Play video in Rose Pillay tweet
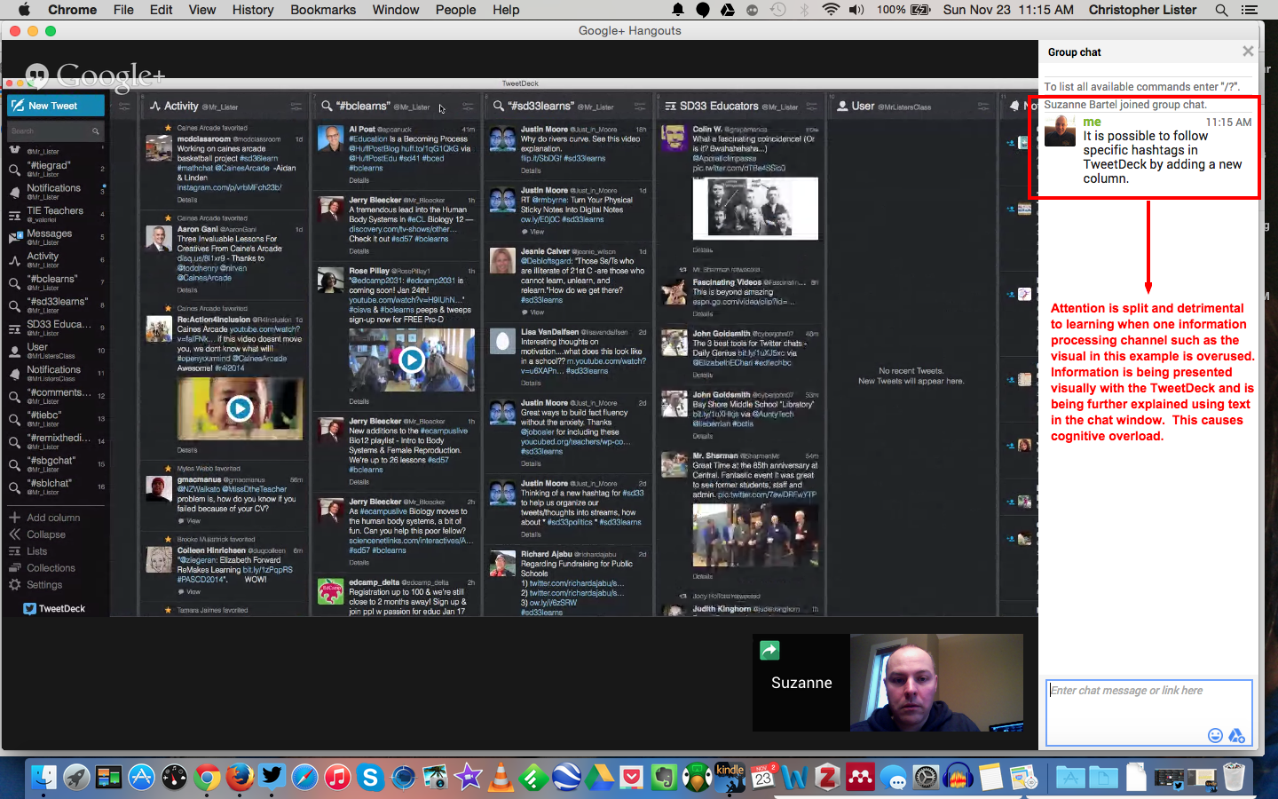 (x=411, y=360)
